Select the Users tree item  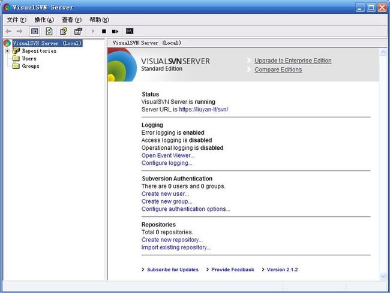click(x=29, y=59)
